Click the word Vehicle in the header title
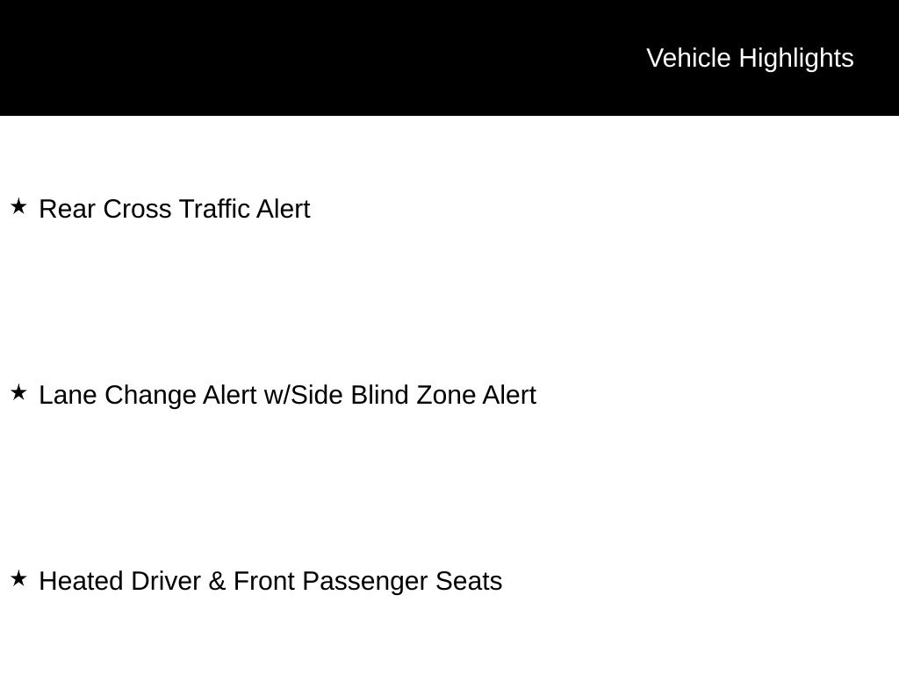Viewport: 899px width, 674px height. coord(688,58)
